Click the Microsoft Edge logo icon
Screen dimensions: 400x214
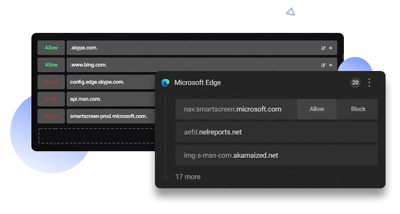pyautogui.click(x=165, y=83)
